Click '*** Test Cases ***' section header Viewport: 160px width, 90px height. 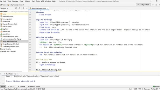(x=44, y=60)
